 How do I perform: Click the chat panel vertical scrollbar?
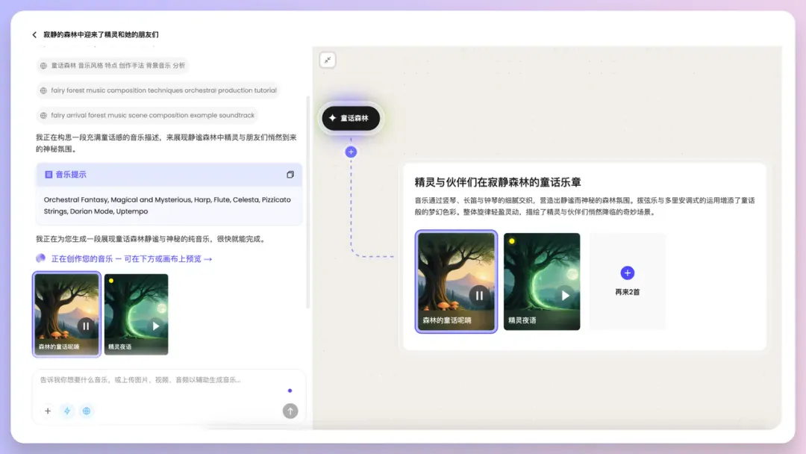tap(308, 202)
